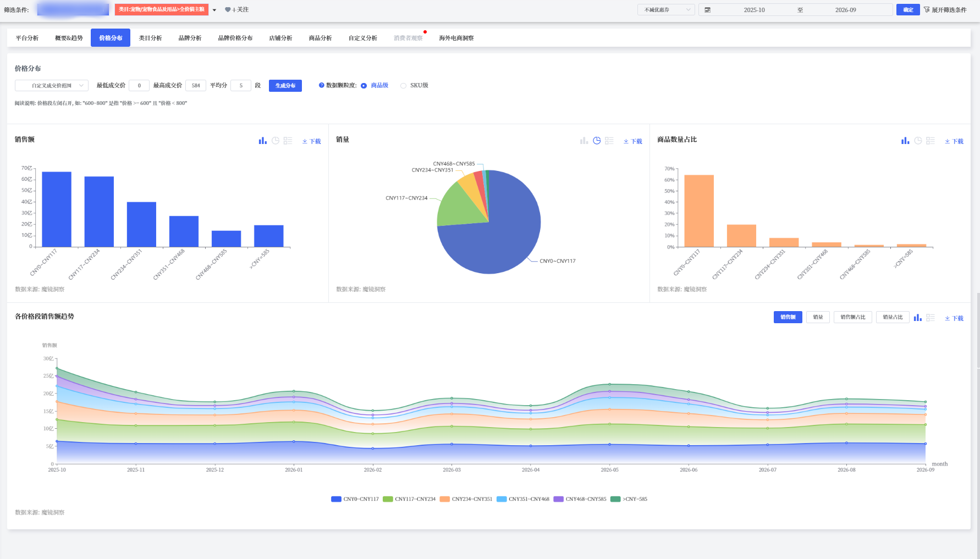
Task: Open the 自定义成交价范围 dropdown
Action: [x=52, y=85]
